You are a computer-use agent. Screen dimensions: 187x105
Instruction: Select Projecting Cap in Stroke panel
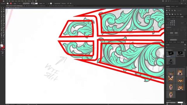tap(174, 21)
